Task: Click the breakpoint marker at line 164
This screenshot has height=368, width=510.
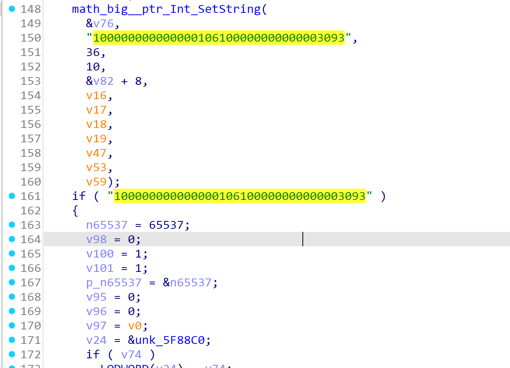Action: click(x=12, y=239)
